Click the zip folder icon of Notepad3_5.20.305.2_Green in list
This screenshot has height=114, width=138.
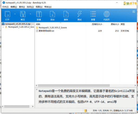coord(37,28)
